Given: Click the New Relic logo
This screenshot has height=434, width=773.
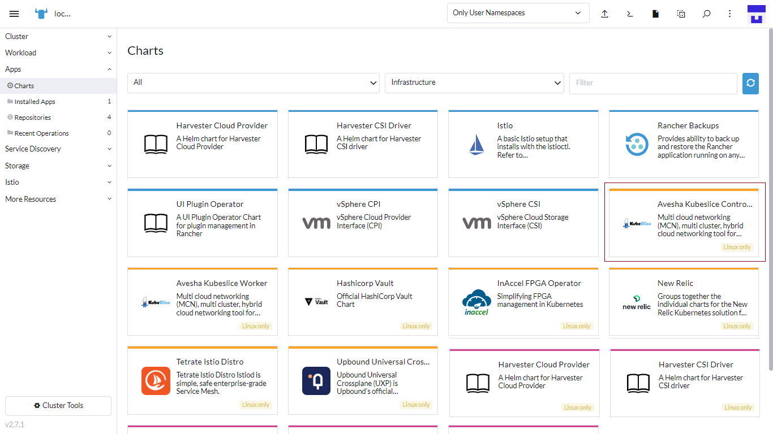Looking at the screenshot, I should click(637, 302).
